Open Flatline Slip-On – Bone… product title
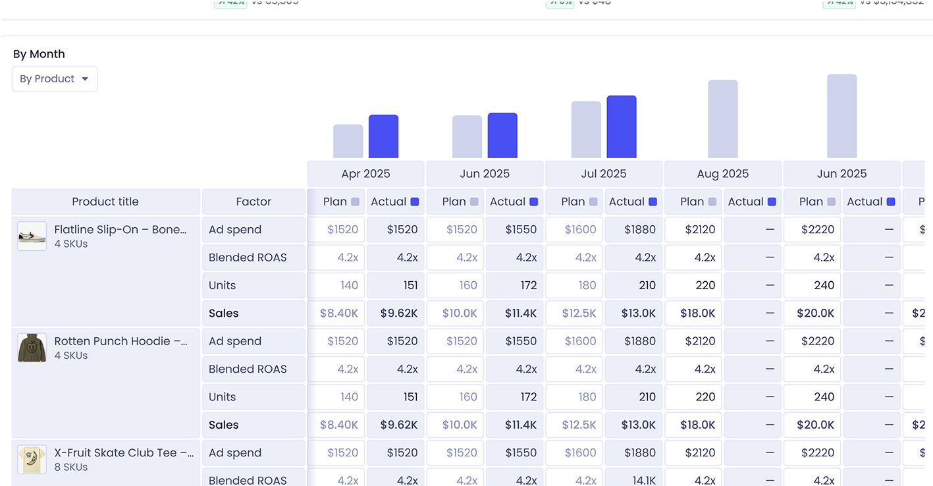The image size is (933, 486). [120, 229]
